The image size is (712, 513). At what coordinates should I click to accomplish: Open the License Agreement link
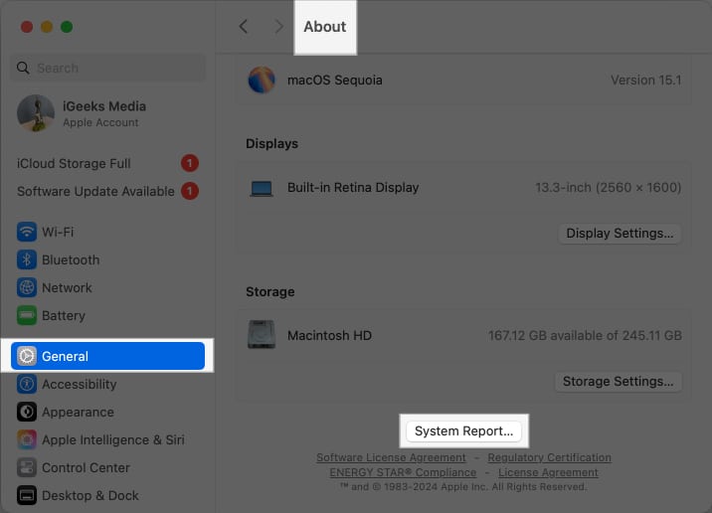point(548,472)
